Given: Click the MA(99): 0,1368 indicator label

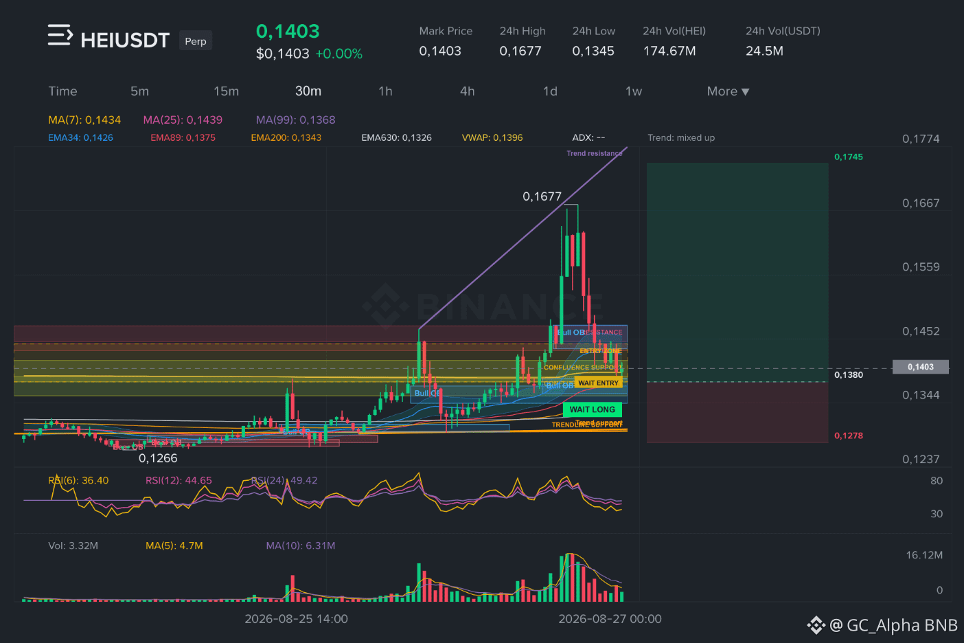Looking at the screenshot, I should [296, 120].
